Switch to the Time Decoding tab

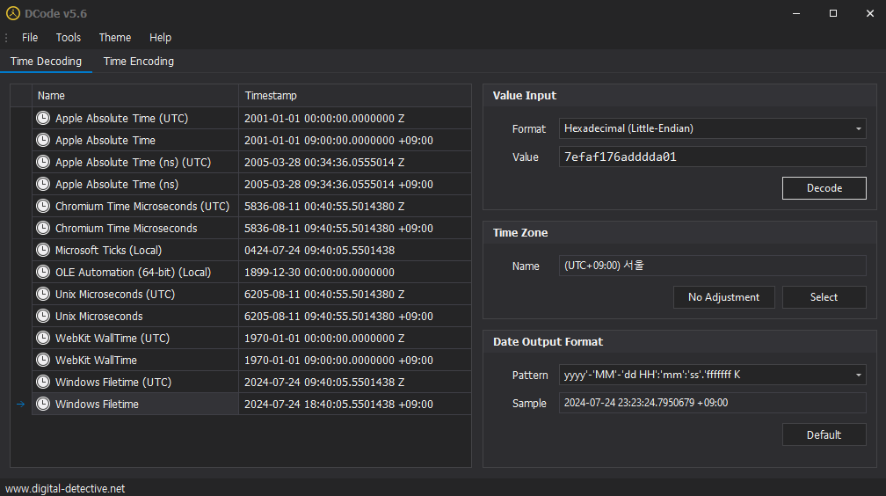point(46,61)
